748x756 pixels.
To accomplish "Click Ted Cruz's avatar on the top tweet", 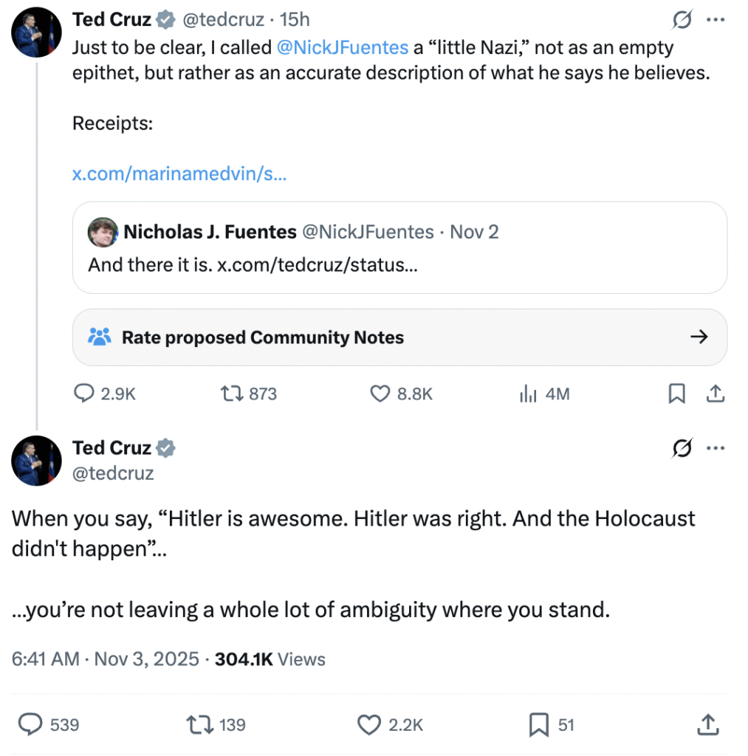I will pyautogui.click(x=37, y=32).
